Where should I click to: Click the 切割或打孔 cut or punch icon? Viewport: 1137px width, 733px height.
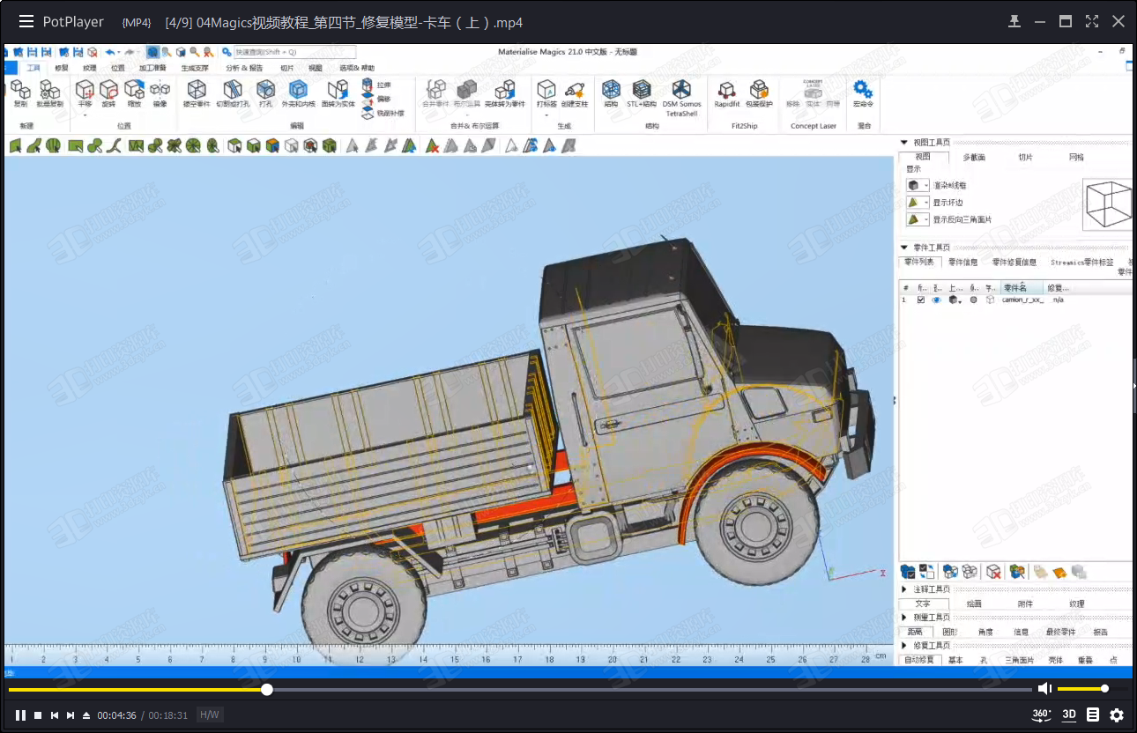233,88
